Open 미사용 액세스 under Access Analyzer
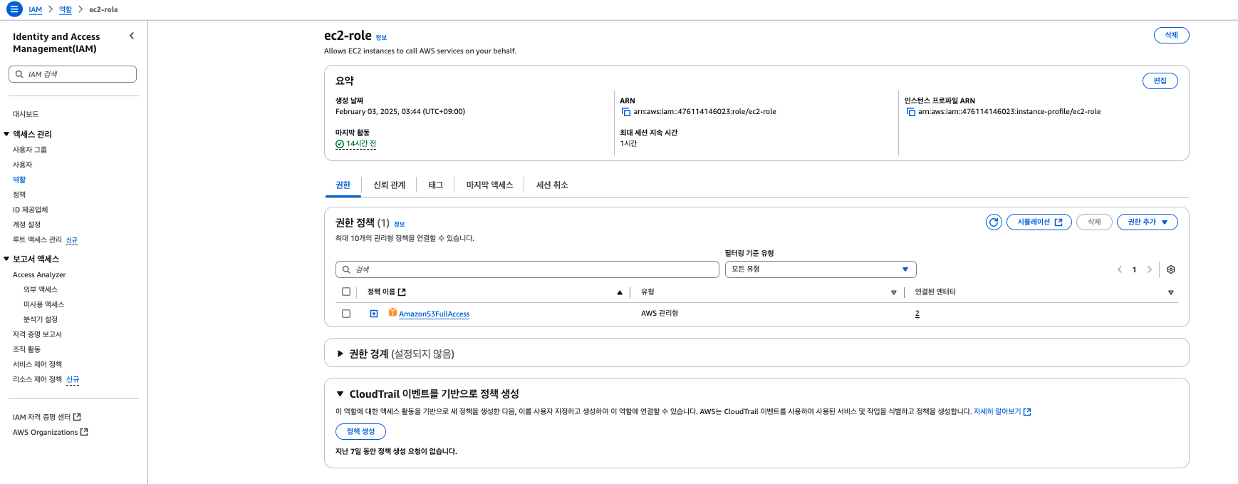This screenshot has width=1238, height=484. click(44, 304)
